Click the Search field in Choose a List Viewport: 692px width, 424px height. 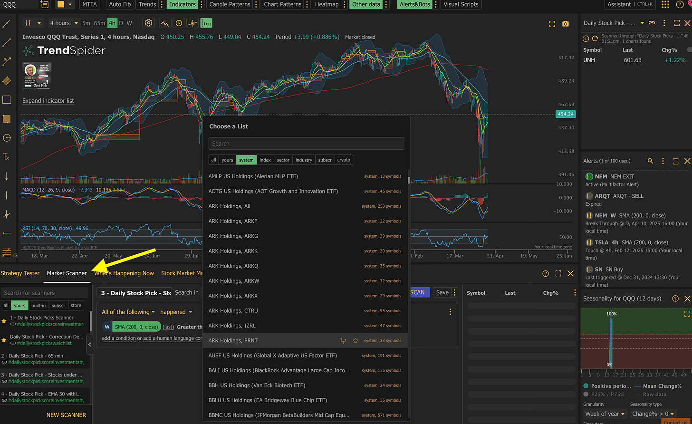(x=307, y=144)
